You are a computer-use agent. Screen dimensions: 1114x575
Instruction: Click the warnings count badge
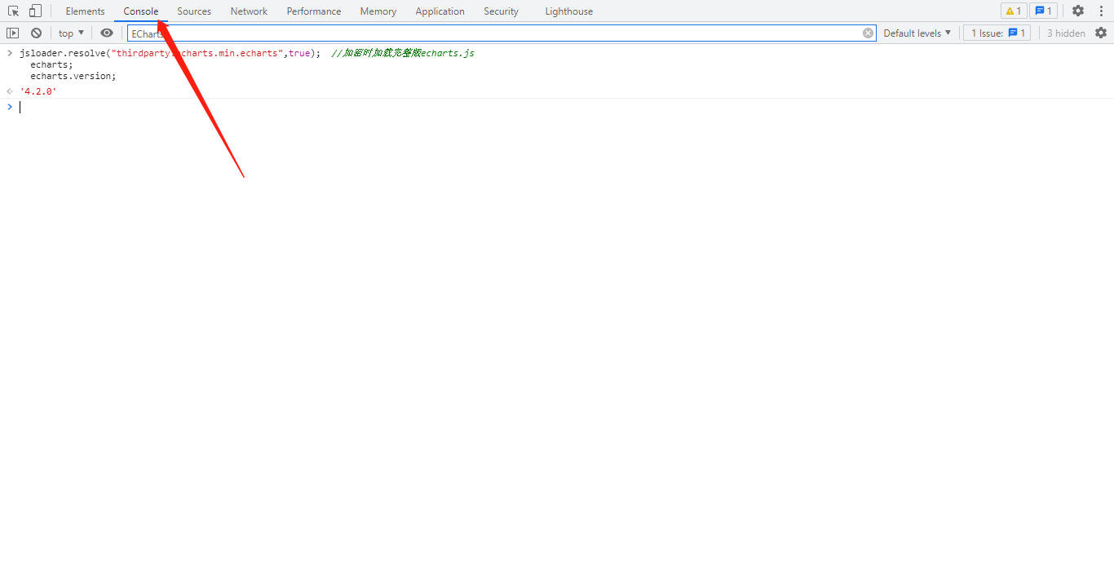[1014, 11]
